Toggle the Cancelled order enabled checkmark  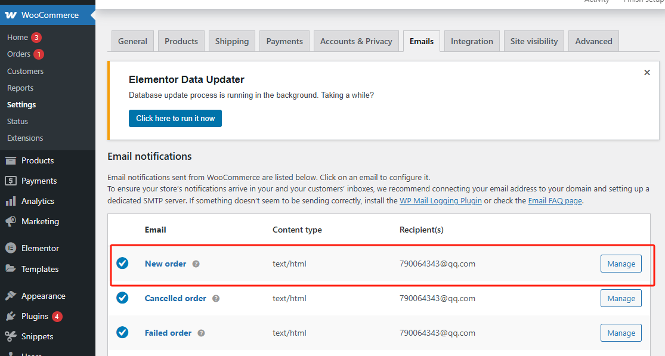coord(123,298)
